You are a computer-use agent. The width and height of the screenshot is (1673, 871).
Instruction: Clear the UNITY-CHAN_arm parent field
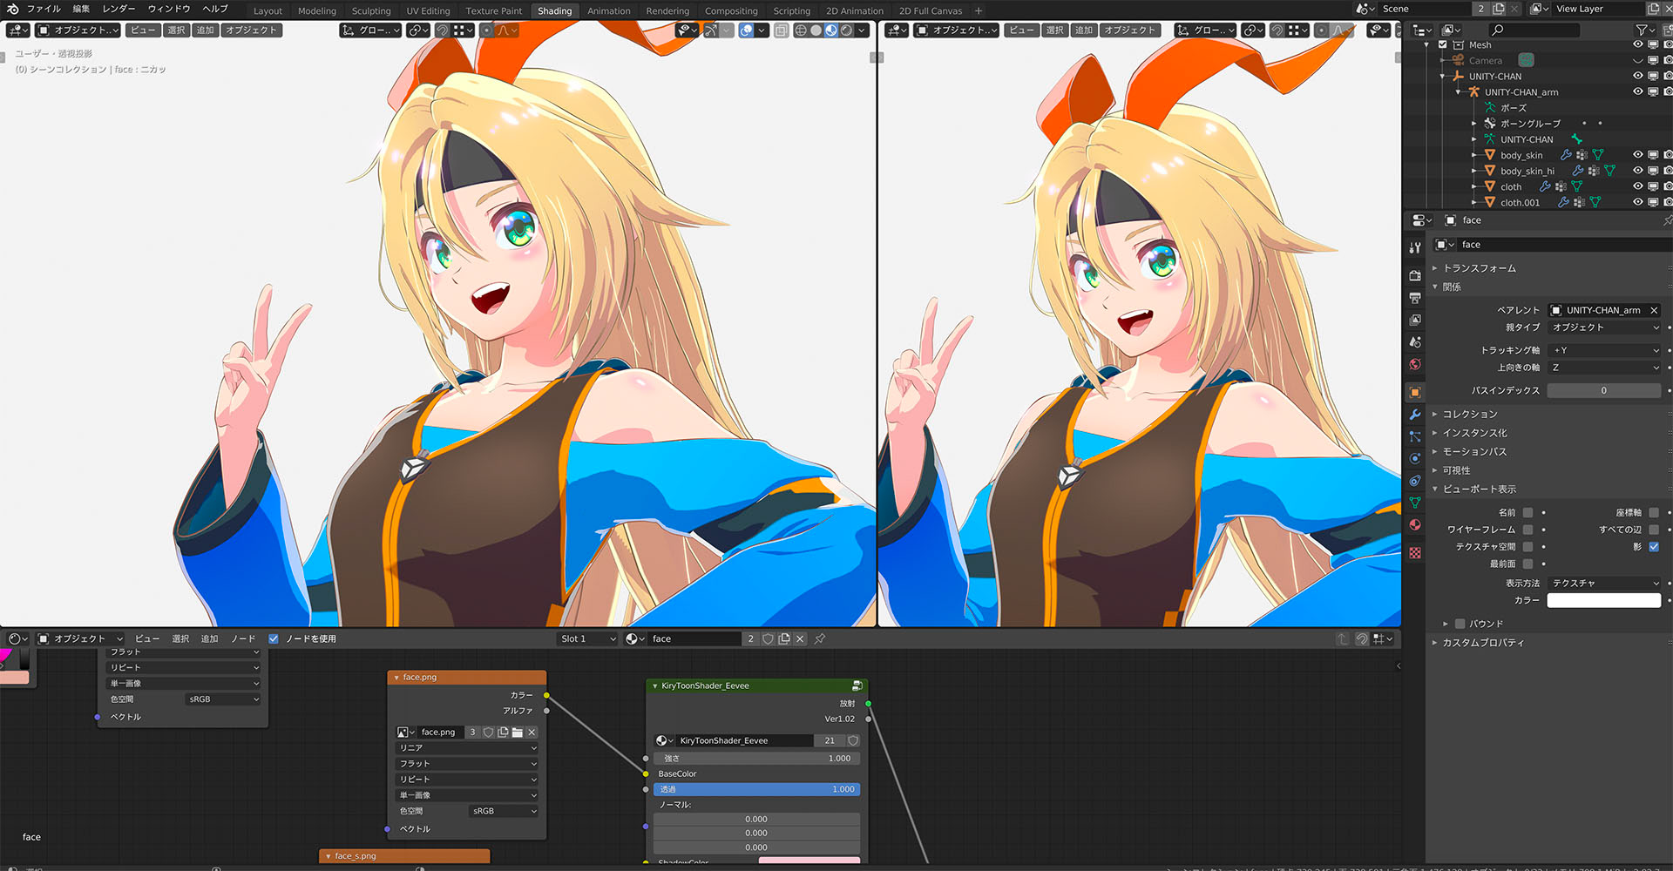(x=1654, y=311)
